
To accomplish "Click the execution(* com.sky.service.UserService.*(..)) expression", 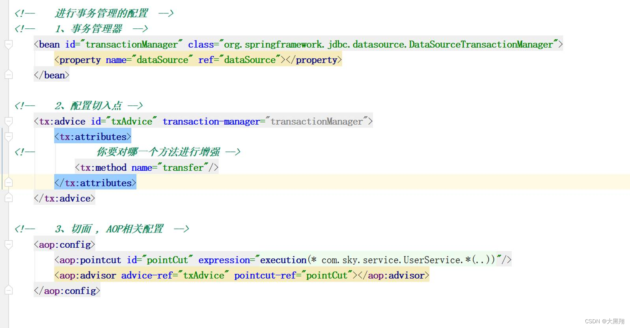I will tap(377, 260).
